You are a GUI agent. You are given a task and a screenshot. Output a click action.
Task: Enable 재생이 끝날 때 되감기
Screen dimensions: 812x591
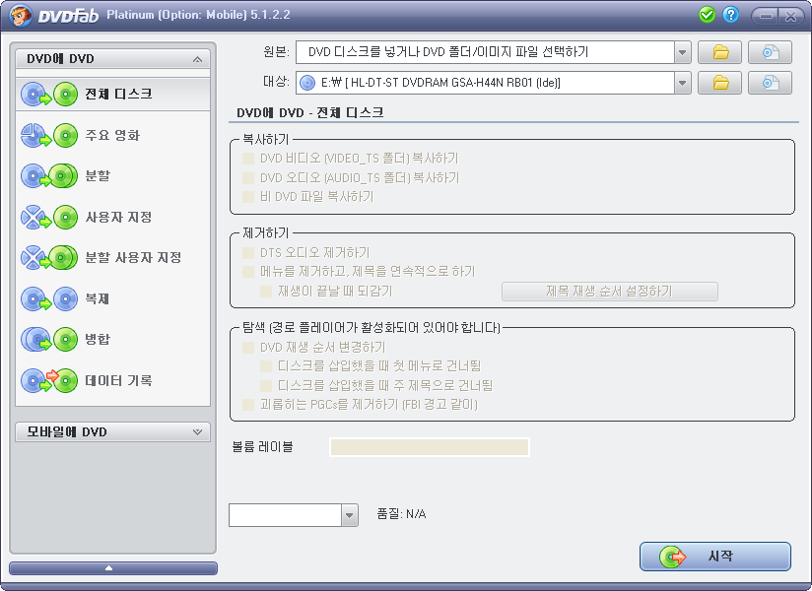(x=266, y=292)
